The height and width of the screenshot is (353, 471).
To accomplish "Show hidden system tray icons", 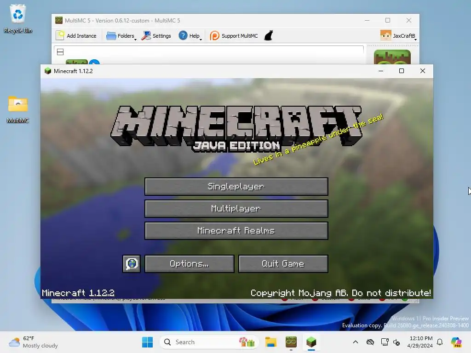I will point(356,342).
